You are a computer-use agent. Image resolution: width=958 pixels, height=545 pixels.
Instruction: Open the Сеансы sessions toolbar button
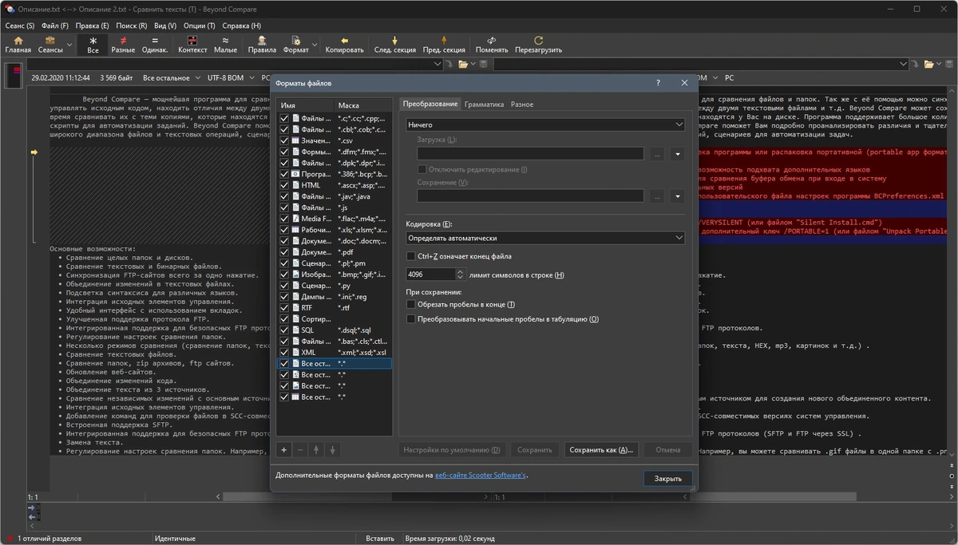(x=49, y=45)
